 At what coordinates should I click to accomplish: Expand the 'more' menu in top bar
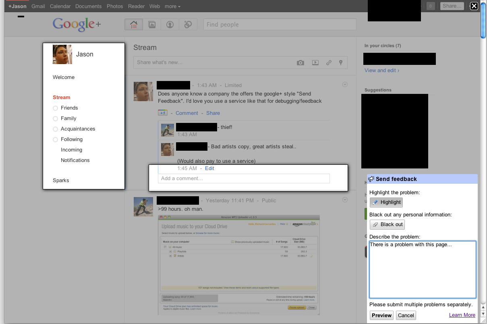[x=172, y=6]
